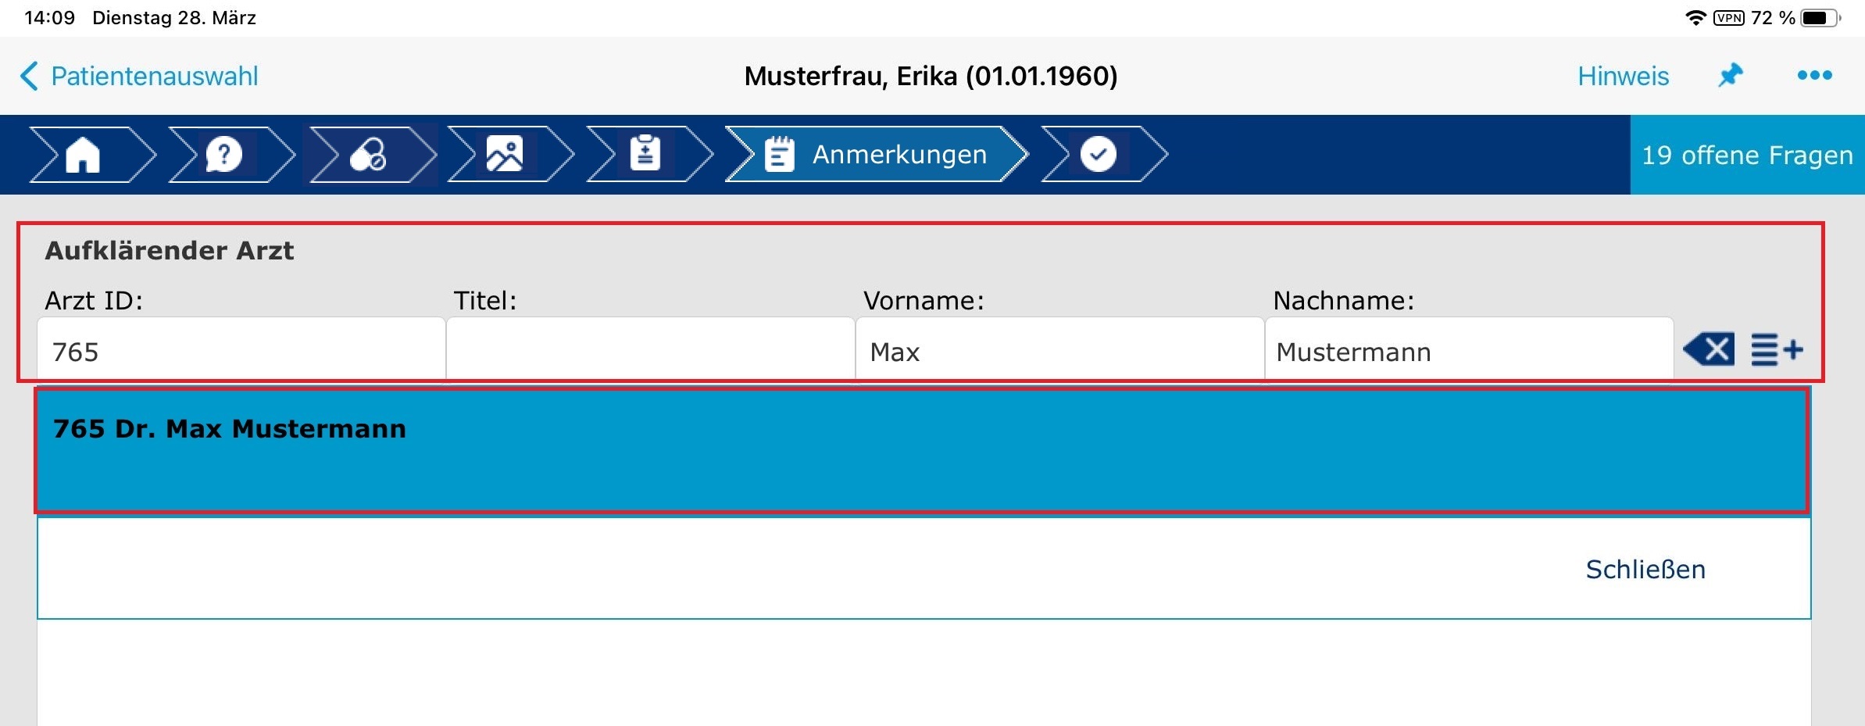The image size is (1865, 726).
Task: Tap the pin icon in header
Action: point(1731,76)
